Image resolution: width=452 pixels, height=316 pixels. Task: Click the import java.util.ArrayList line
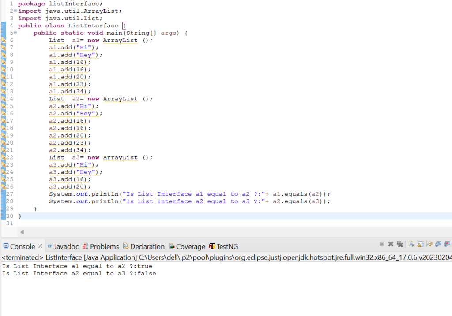pyautogui.click(x=70, y=11)
